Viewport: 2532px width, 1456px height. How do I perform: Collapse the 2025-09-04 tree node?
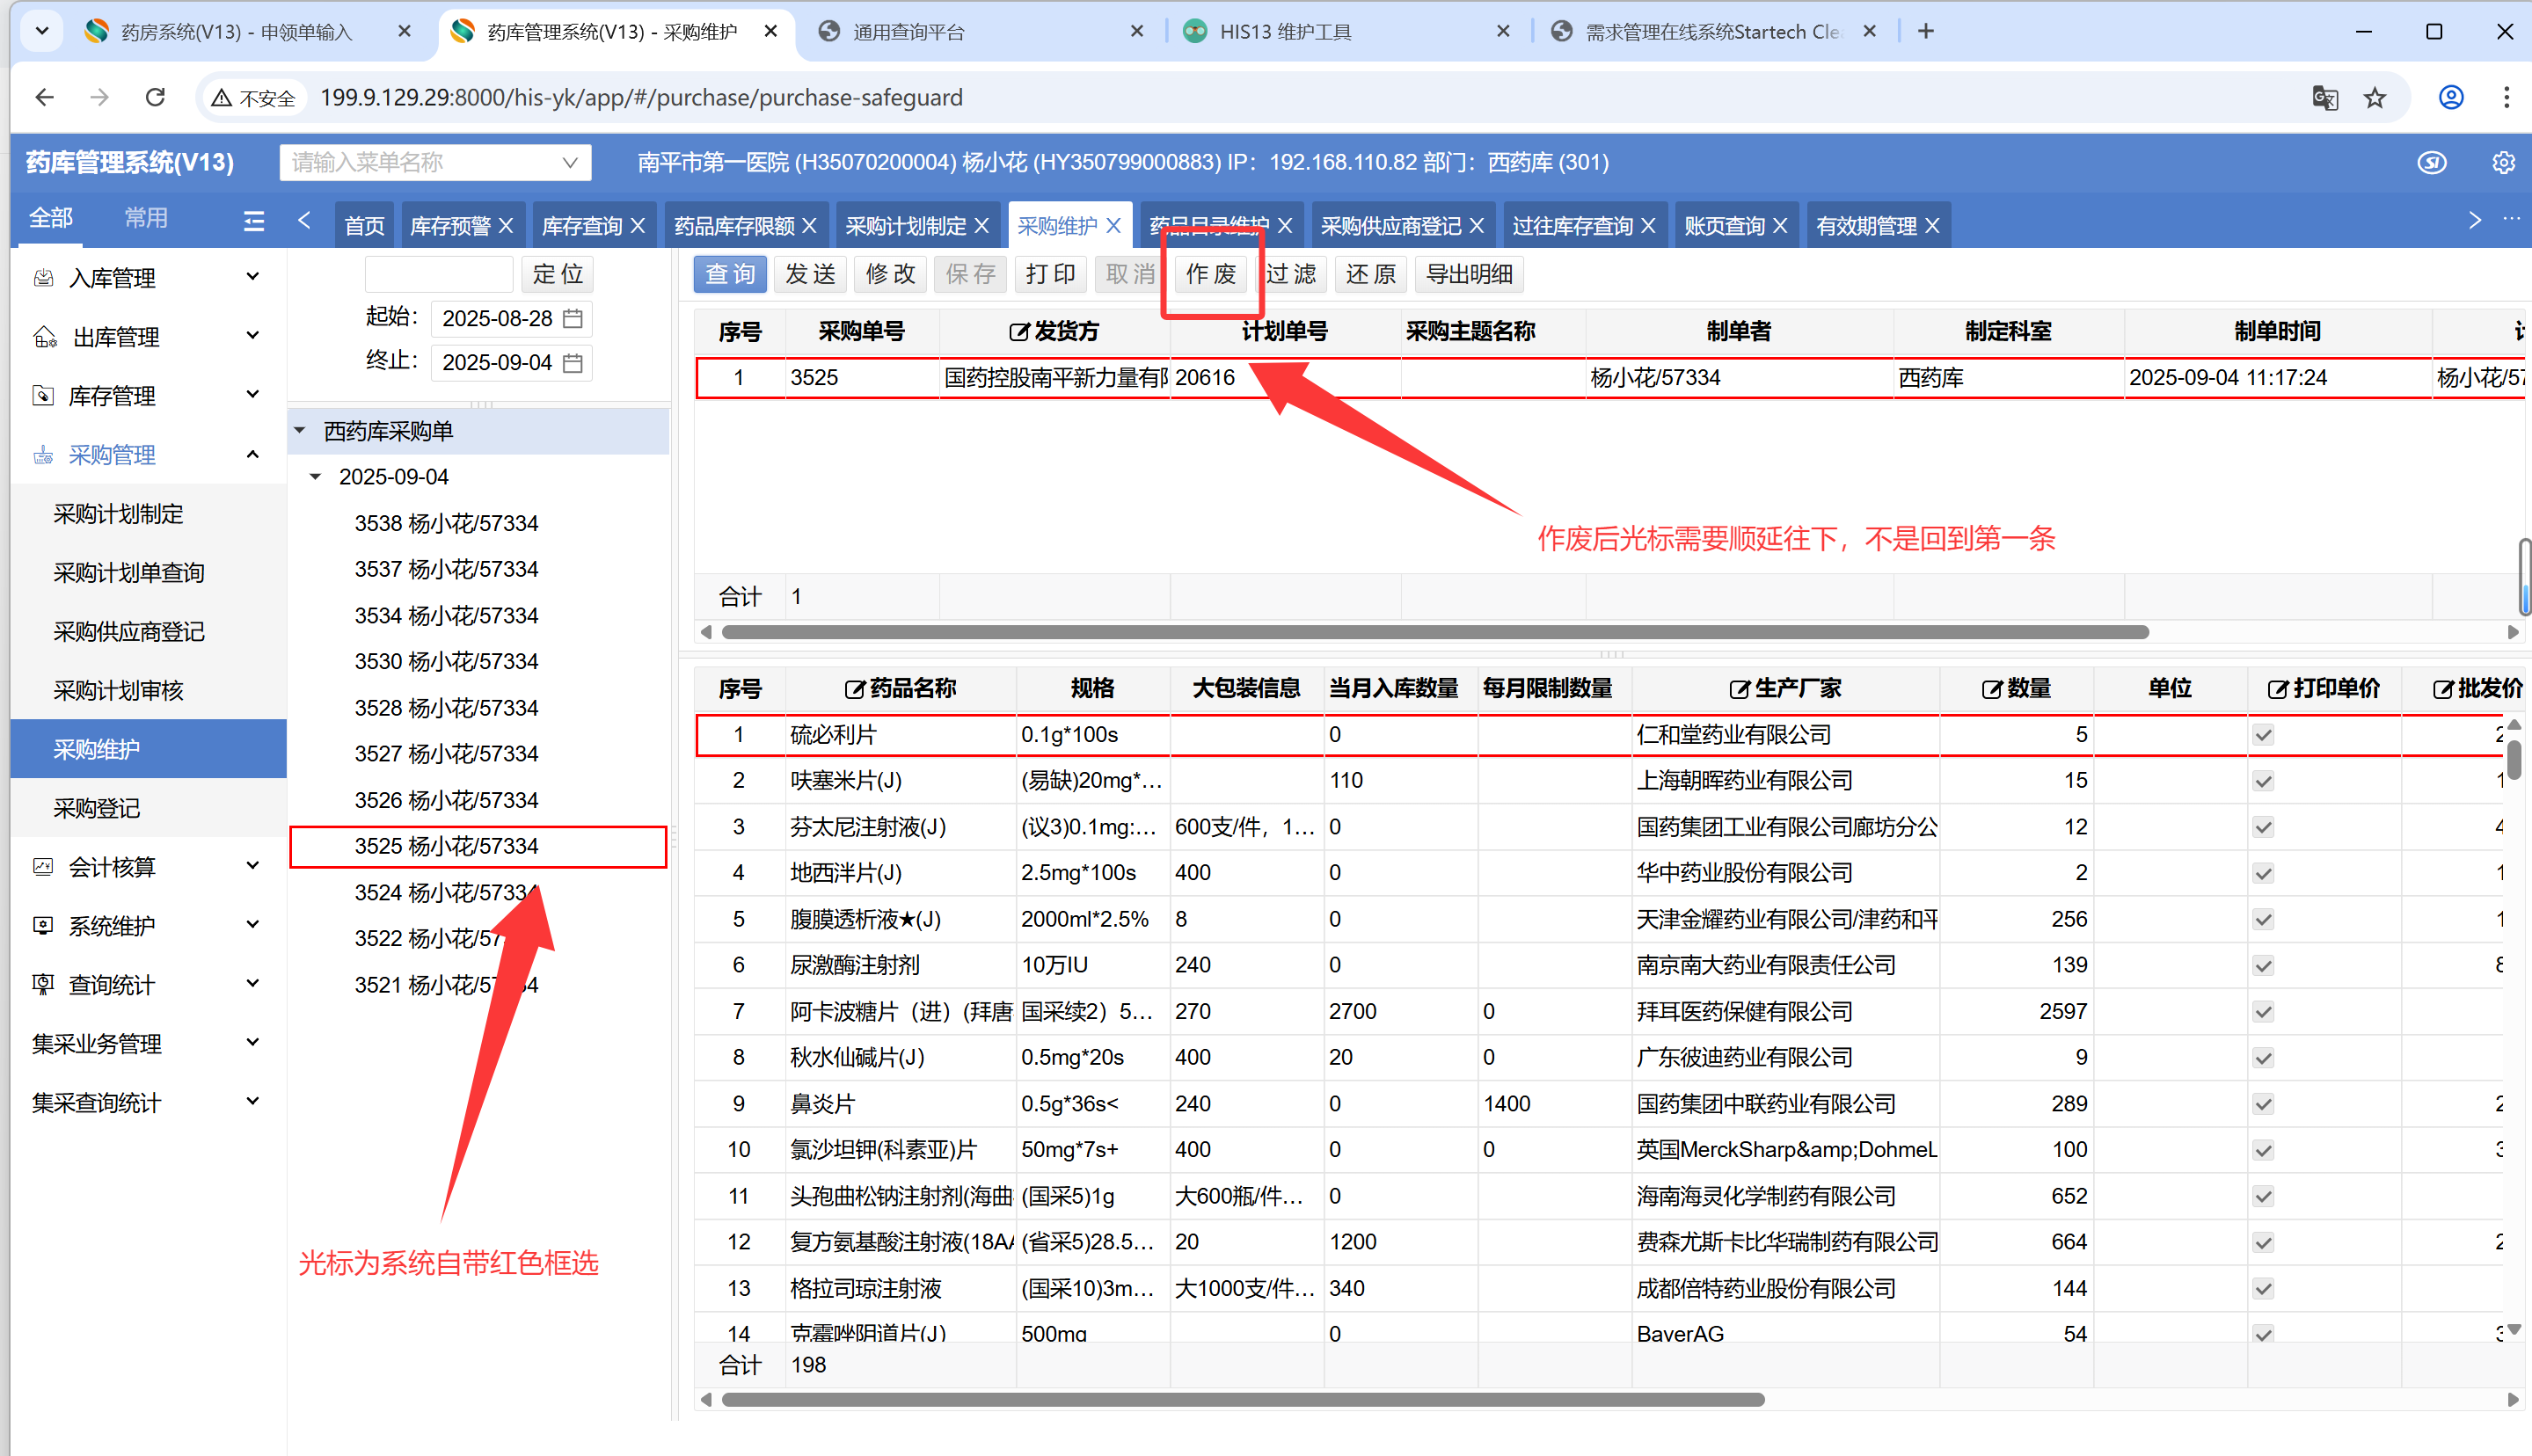click(316, 477)
